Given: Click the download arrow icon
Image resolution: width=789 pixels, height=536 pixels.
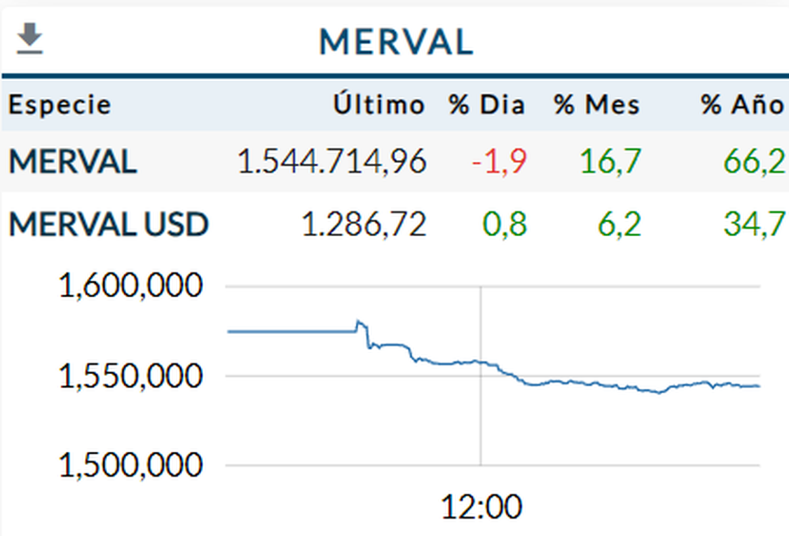Looking at the screenshot, I should [30, 39].
